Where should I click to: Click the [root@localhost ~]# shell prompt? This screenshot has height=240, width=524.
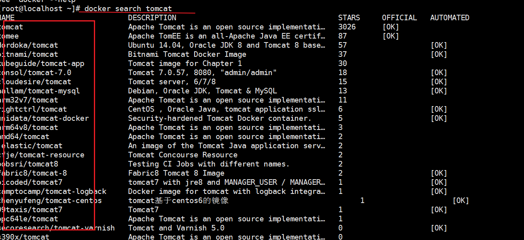click(40, 9)
